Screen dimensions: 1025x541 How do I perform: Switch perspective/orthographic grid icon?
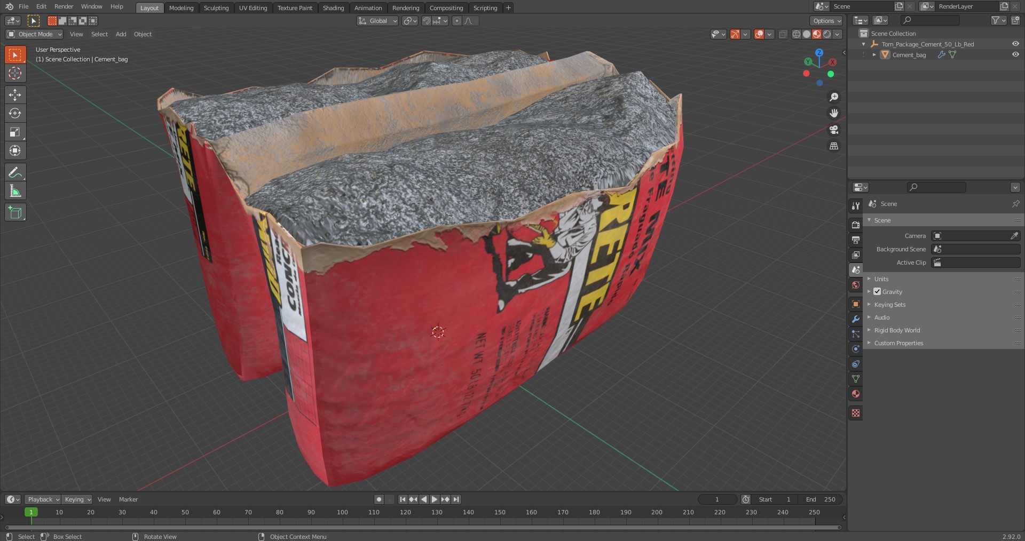pos(833,146)
